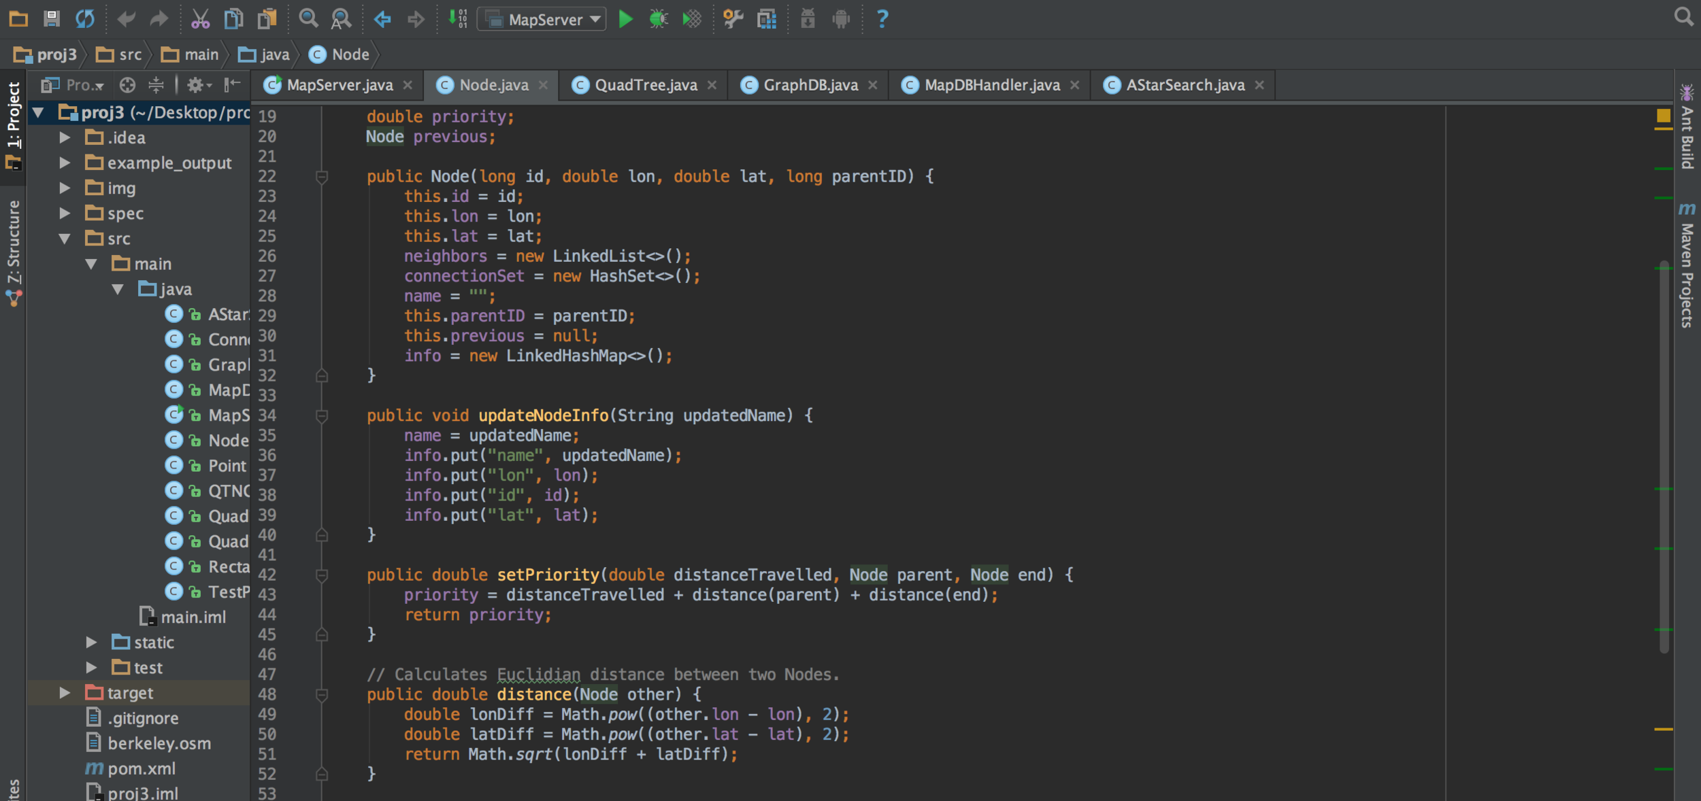This screenshot has height=801, width=1701.
Task: Collapse the src folder in tree
Action: pyautogui.click(x=65, y=239)
